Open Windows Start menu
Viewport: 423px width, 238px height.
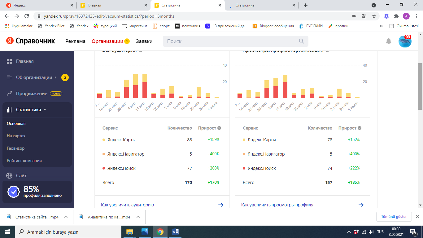[x=7, y=232]
